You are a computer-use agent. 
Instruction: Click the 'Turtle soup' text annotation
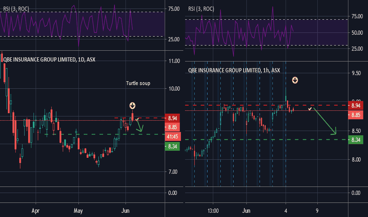(138, 83)
